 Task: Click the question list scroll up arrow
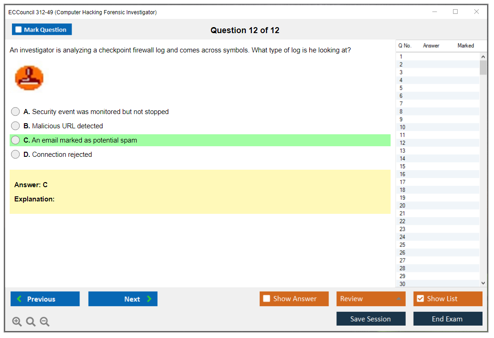pyautogui.click(x=483, y=57)
